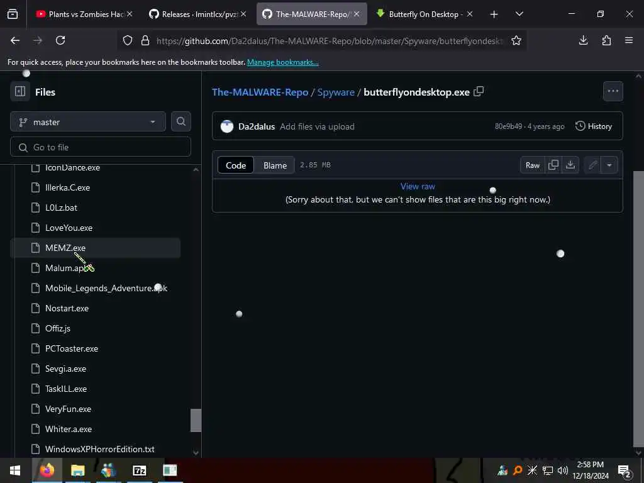Open the three-dots more options menu
Image resolution: width=644 pixels, height=483 pixels.
pyautogui.click(x=613, y=91)
